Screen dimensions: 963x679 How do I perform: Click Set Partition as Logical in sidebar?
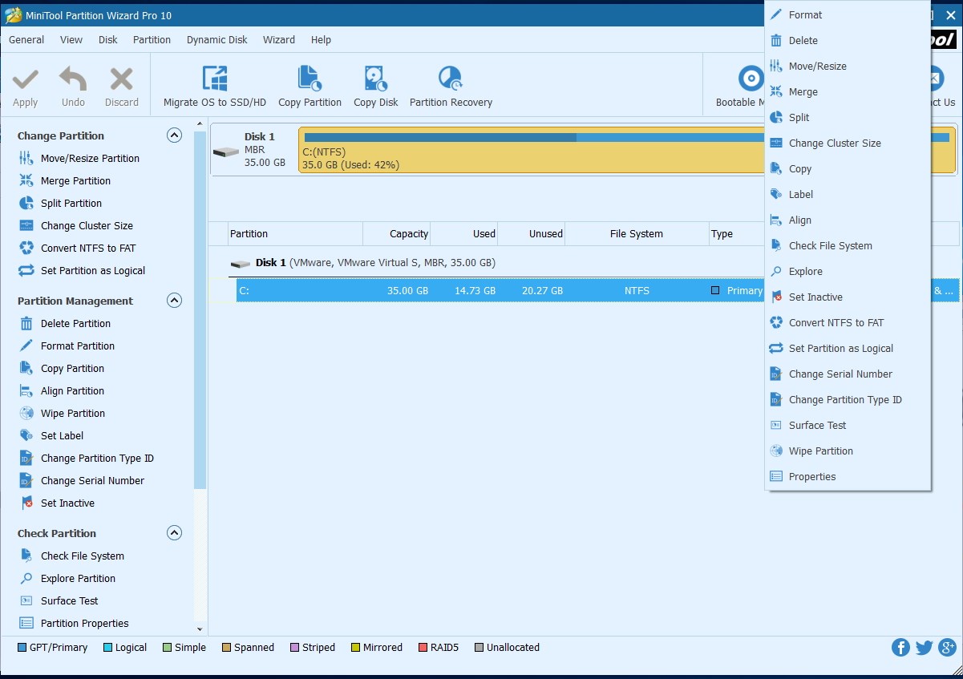[92, 271]
